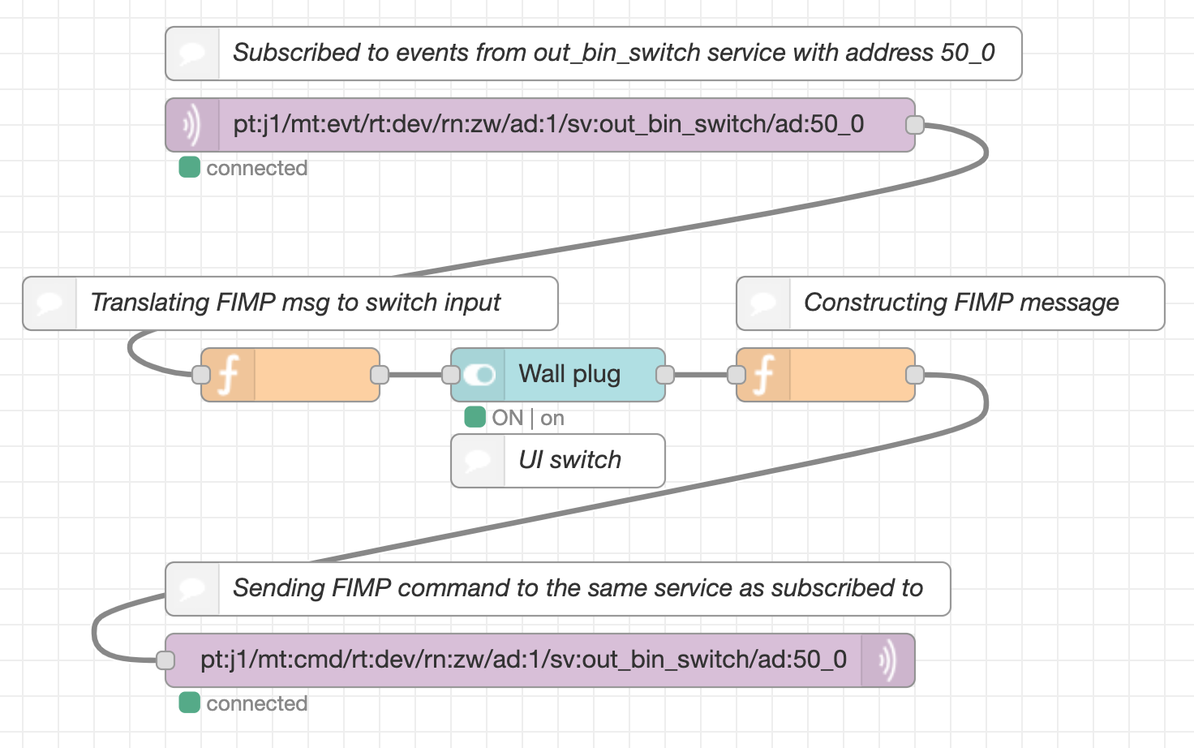Click the input port of the left function node
The width and height of the screenshot is (1194, 748).
[201, 375]
